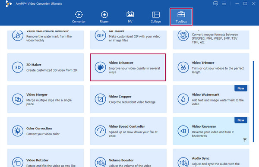Click the 'AnyMP4 Video Converter Ultimate' window title
259x167 pixels.
tap(39, 3)
